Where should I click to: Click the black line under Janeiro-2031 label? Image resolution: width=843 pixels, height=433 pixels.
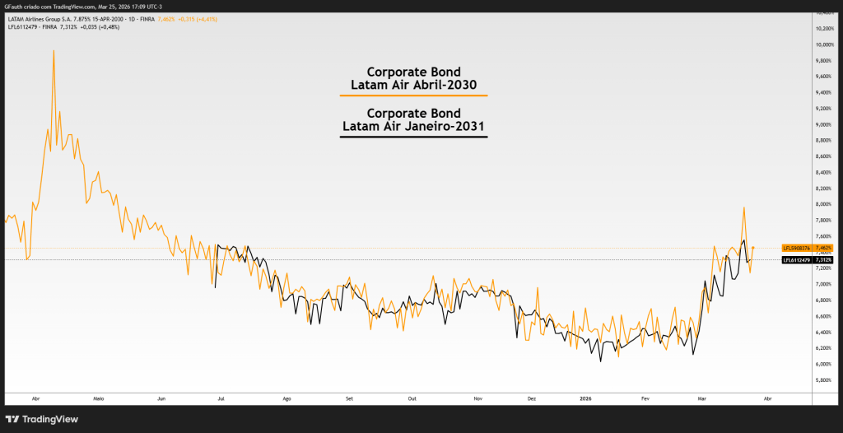pyautogui.click(x=413, y=137)
